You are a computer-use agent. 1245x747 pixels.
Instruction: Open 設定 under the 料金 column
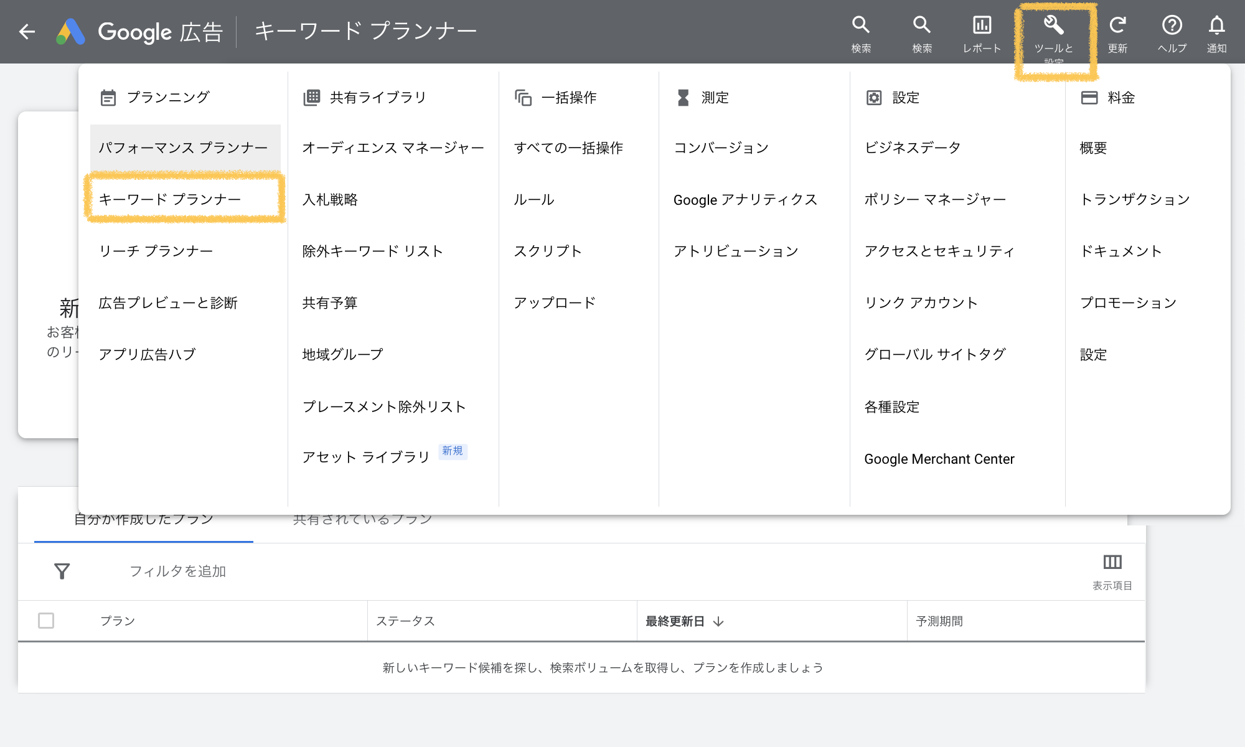click(1093, 354)
